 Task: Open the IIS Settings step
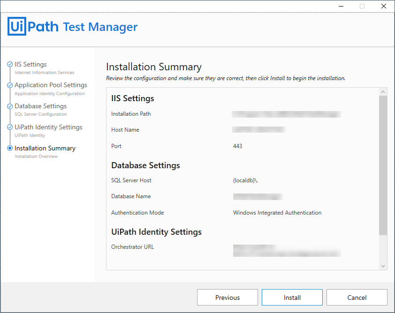pos(30,64)
